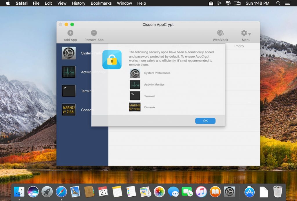Click the Remove App toolbar icon
297x201 pixels.
(x=94, y=32)
